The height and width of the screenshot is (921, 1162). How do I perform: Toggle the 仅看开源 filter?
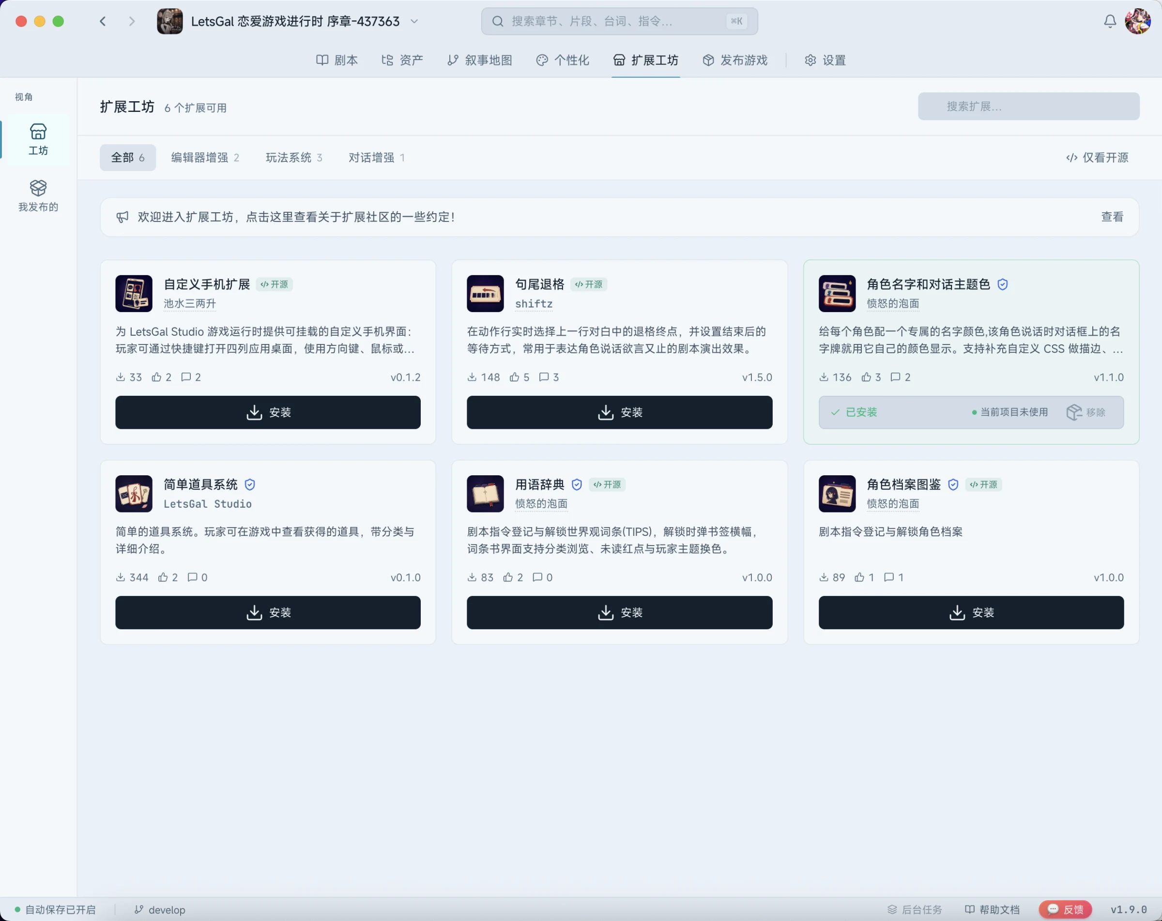click(x=1097, y=157)
